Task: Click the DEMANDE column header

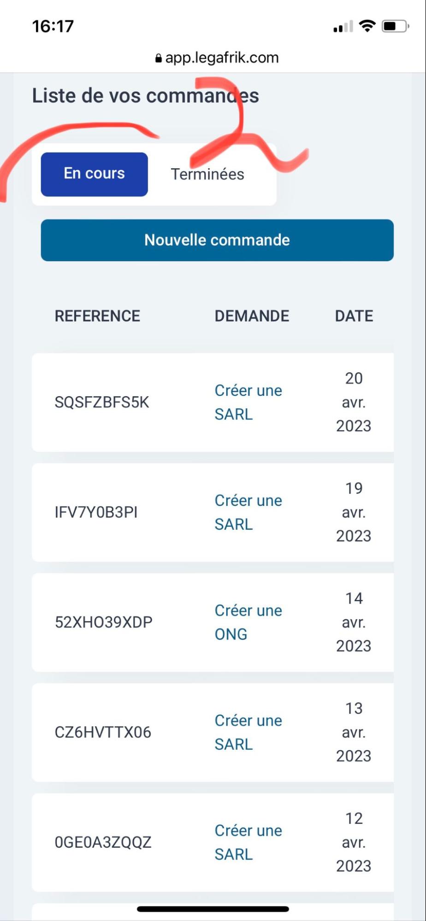Action: click(x=252, y=316)
